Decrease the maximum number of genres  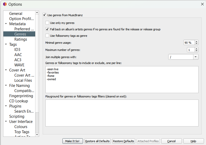tap(196, 51)
